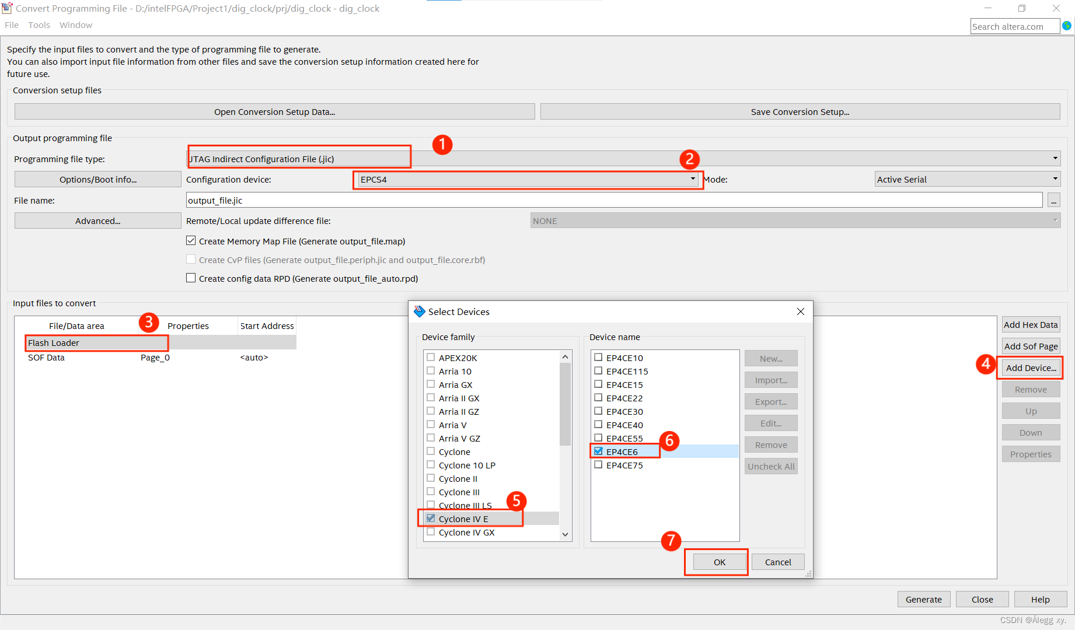Screen dimensions: 1075x630
Task: Open the Mode Active Serial dropdown
Action: [968, 179]
